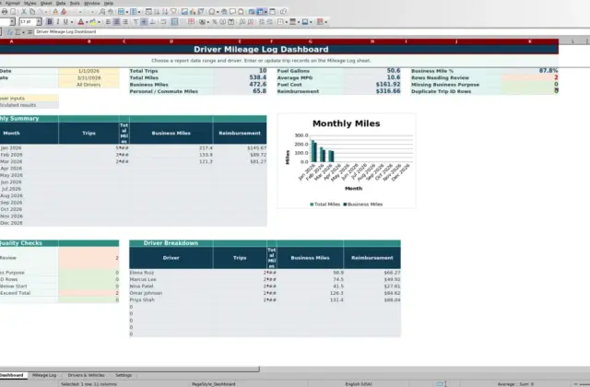The width and height of the screenshot is (590, 387).
Task: Click Average; Sum: 0 status field
Action: coord(515,384)
